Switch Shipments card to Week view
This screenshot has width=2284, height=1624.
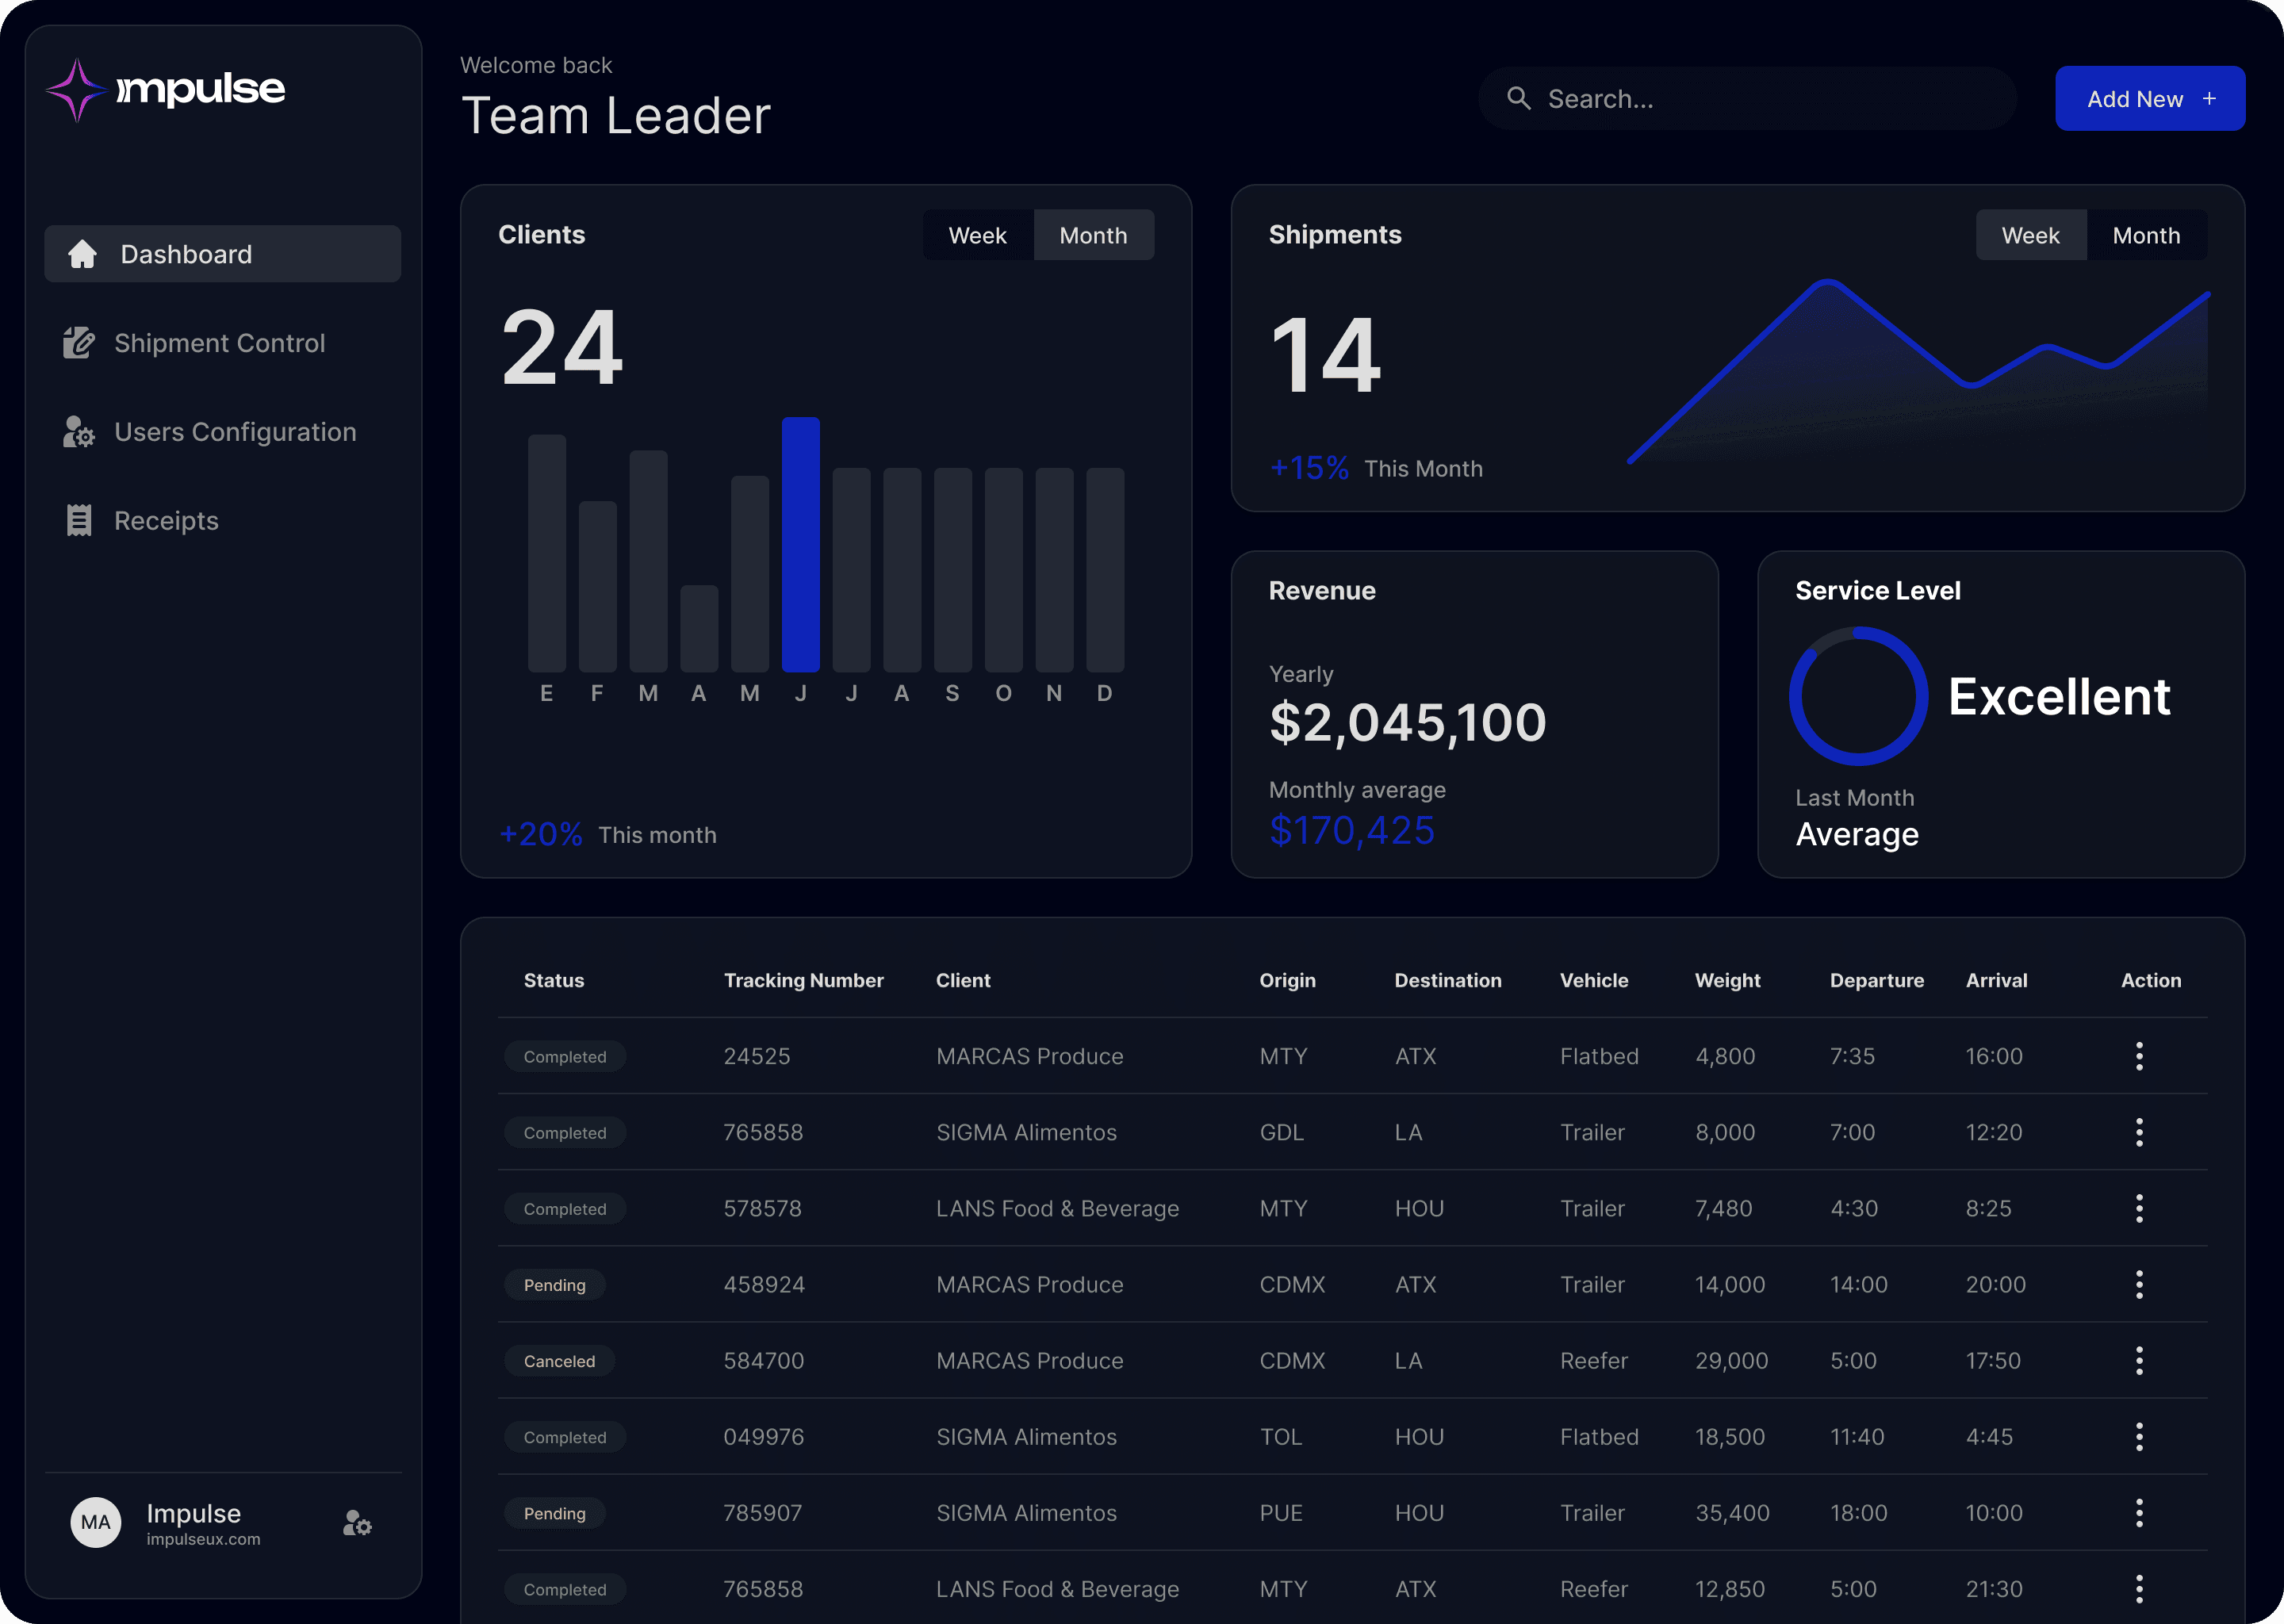click(x=2030, y=235)
